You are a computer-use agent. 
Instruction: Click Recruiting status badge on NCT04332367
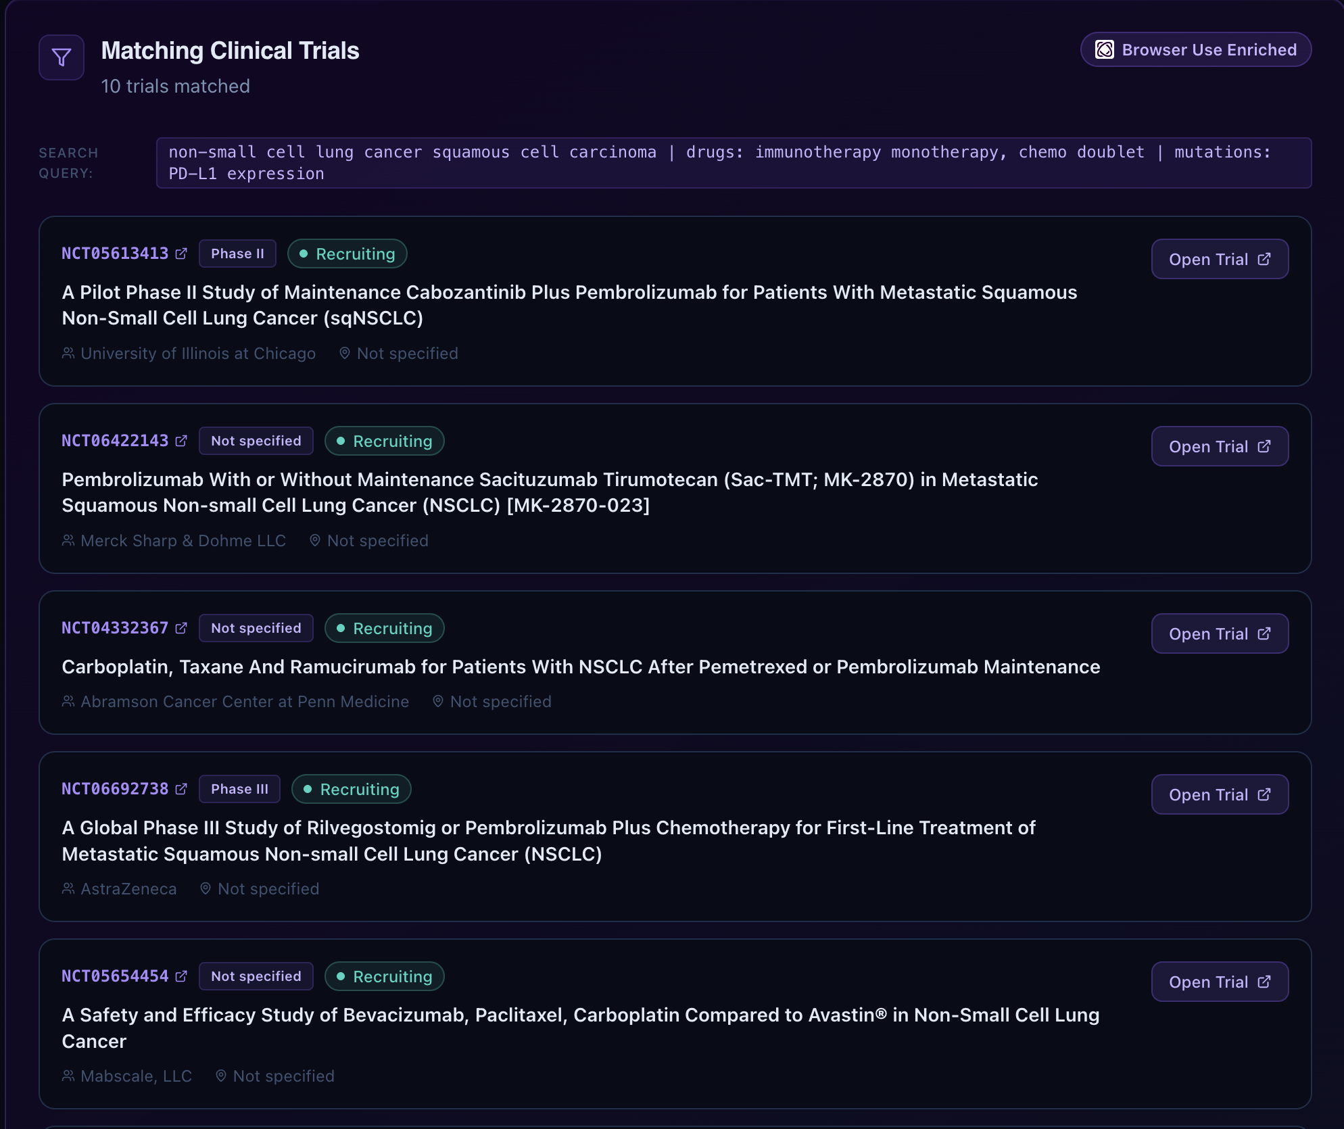pos(384,628)
